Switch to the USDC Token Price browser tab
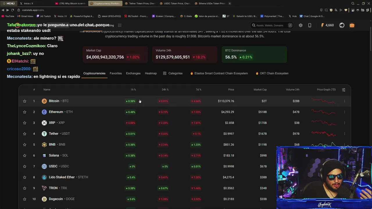372x209 pixels. (175, 3)
